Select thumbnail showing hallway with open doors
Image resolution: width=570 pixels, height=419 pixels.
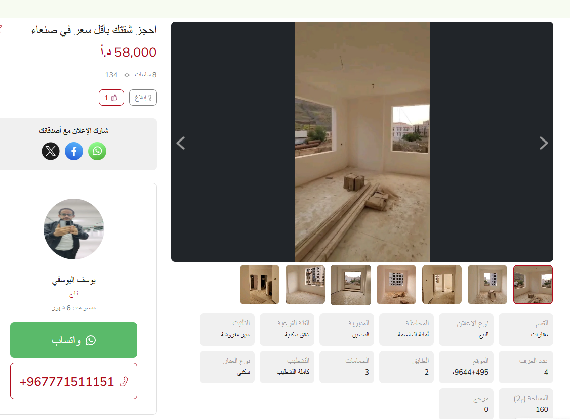tap(442, 285)
